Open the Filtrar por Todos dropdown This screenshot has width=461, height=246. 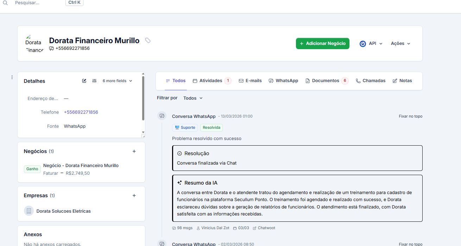(x=193, y=98)
